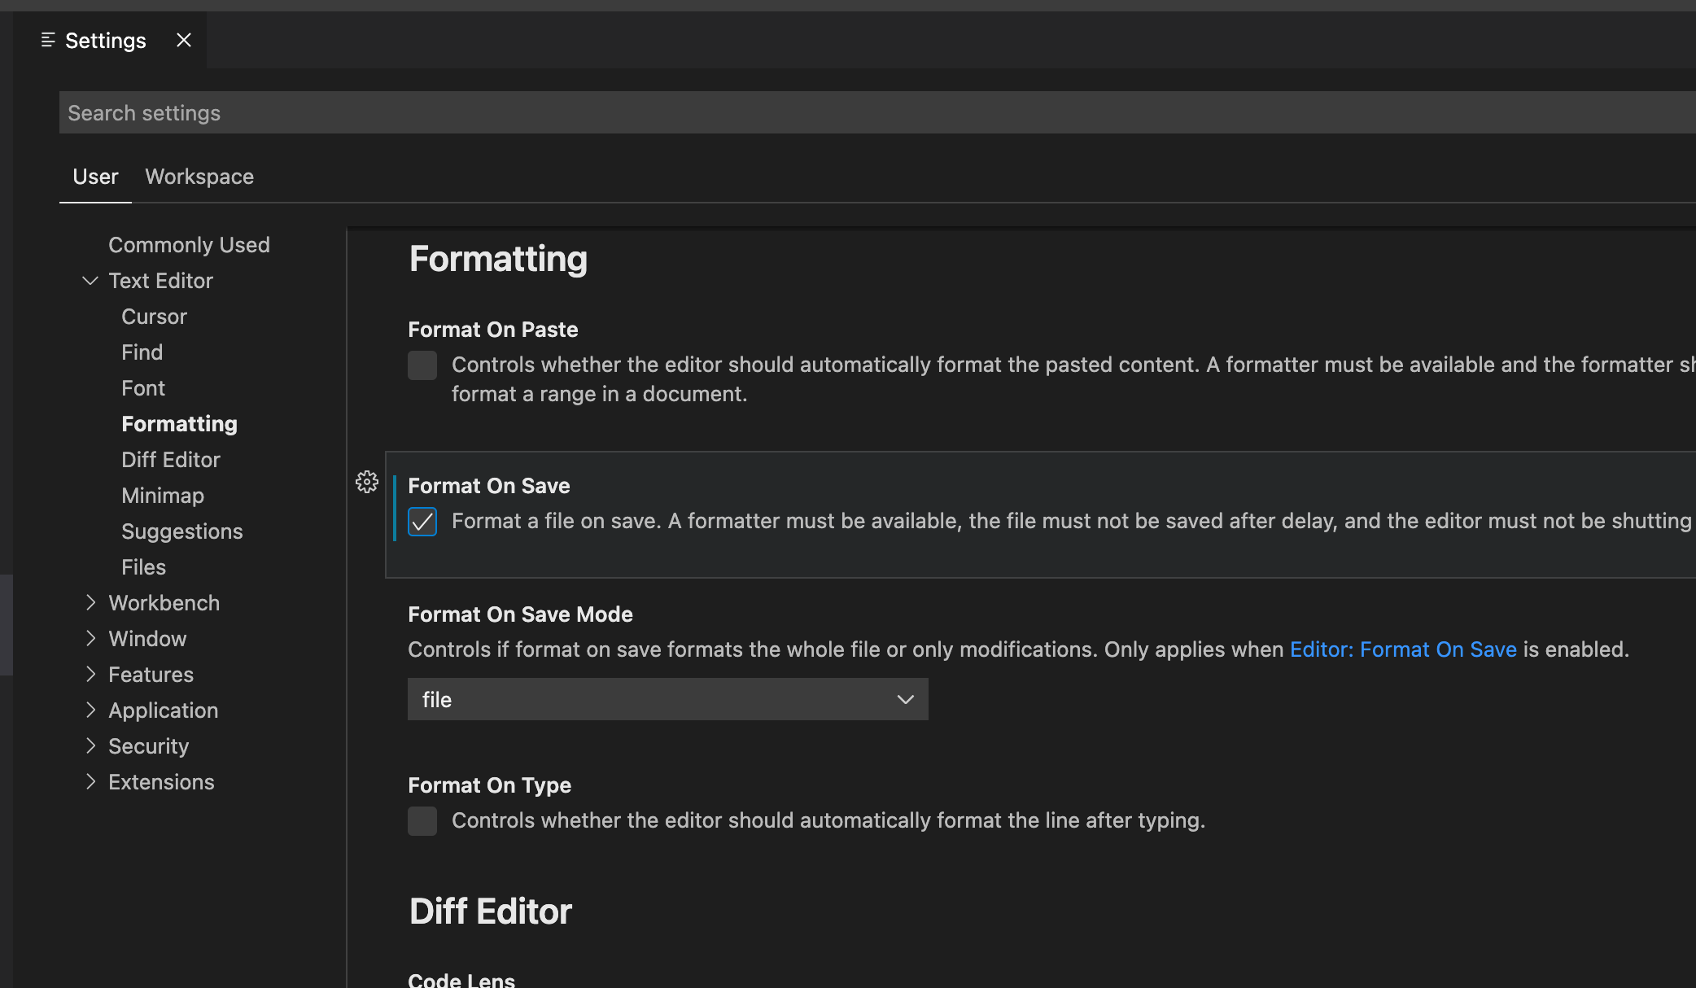This screenshot has width=1696, height=988.
Task: Select Diff Editor in the settings tree
Action: [x=171, y=460]
